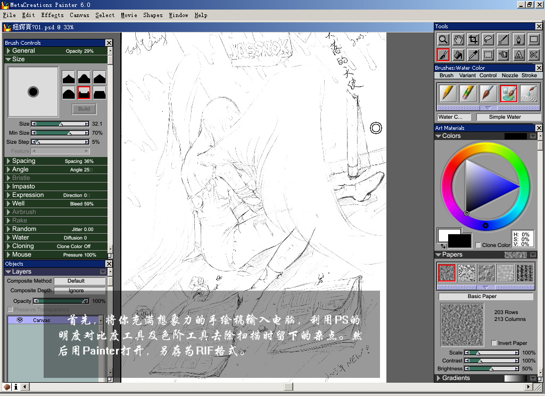This screenshot has height=396, width=545.
Task: Swap primary and secondary colors arrow
Action: click(x=443, y=246)
